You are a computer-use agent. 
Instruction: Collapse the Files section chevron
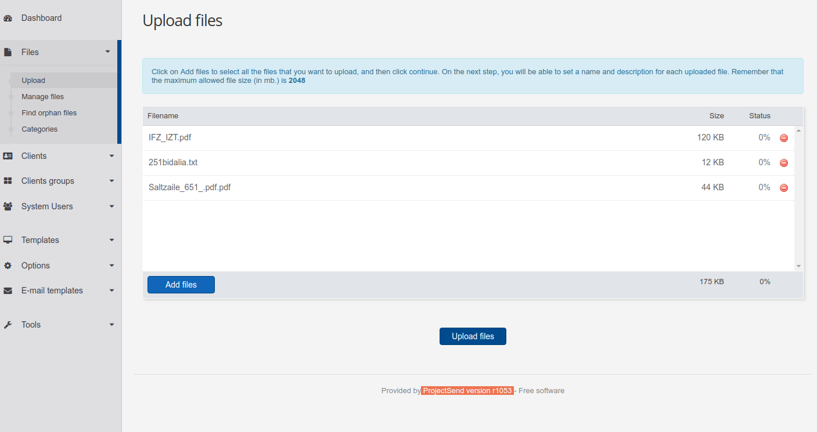107,52
